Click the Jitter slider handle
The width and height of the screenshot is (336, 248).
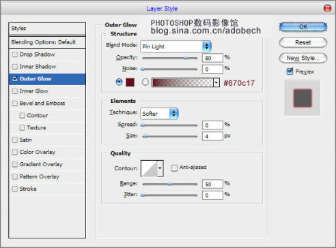[143, 195]
